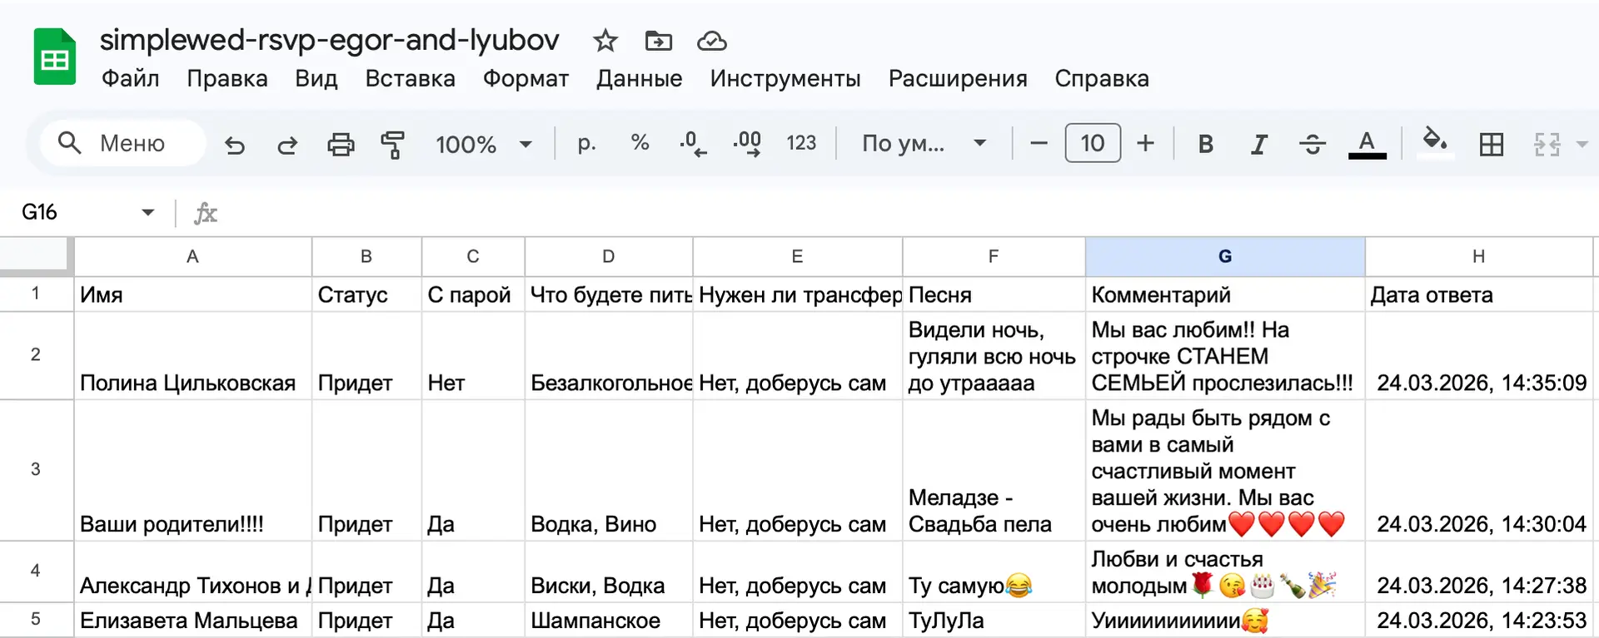This screenshot has height=638, width=1599.
Task: Click the undo arrow
Action: point(235,145)
